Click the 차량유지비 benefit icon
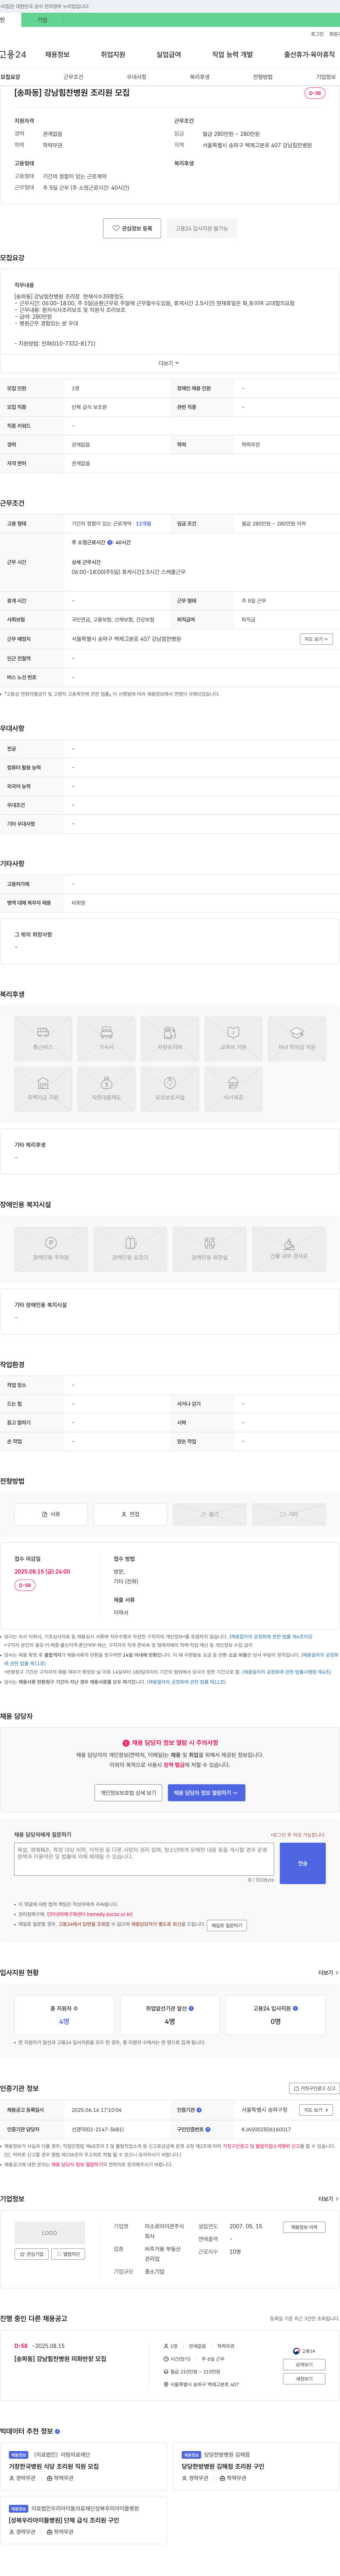 pos(170,1039)
